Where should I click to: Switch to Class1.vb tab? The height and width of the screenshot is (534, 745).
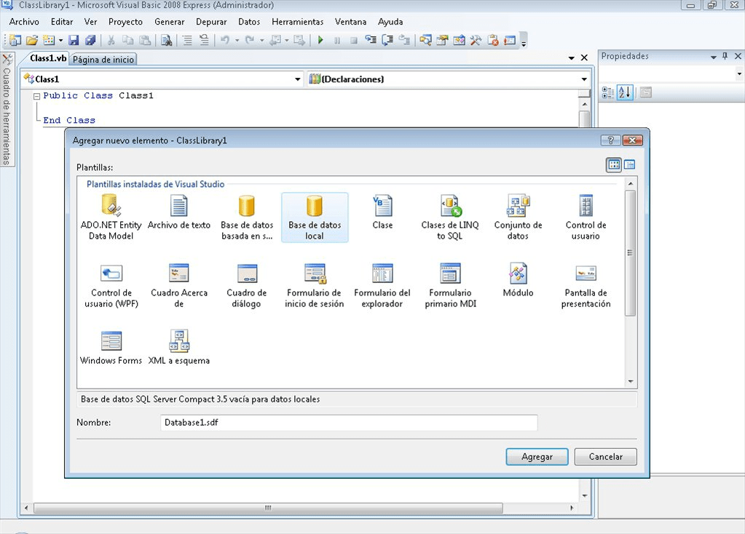click(48, 58)
